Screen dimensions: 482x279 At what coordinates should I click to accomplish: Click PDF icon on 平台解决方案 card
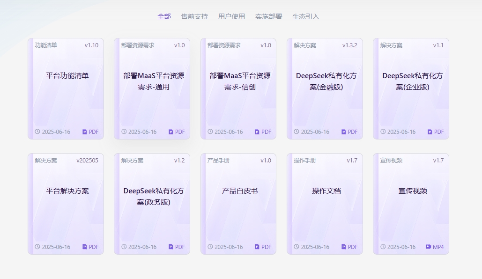pyautogui.click(x=84, y=247)
